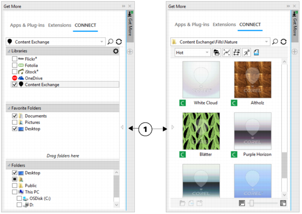Check the Pictures favorite folder checkbox
302x214 pixels.
point(15,122)
